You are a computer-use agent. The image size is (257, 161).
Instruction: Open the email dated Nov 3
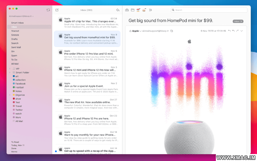tap(87, 71)
